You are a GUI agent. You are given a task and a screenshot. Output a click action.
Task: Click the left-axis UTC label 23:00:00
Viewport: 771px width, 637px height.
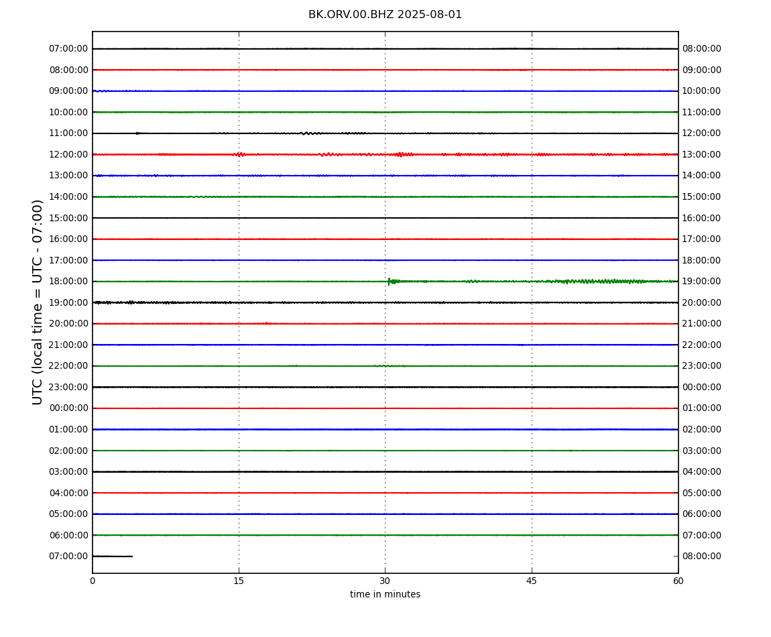click(x=68, y=387)
